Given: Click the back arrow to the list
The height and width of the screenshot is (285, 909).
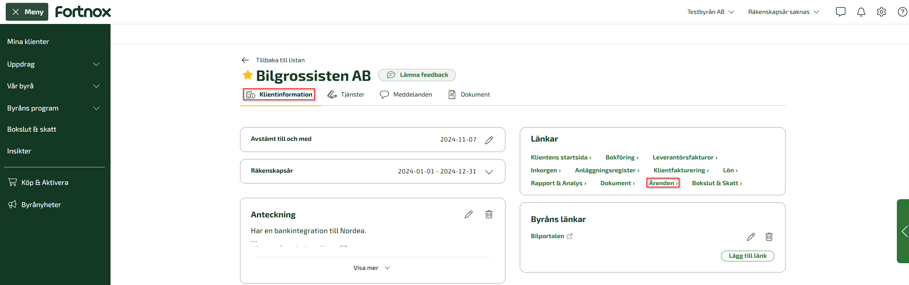Looking at the screenshot, I should [x=245, y=60].
